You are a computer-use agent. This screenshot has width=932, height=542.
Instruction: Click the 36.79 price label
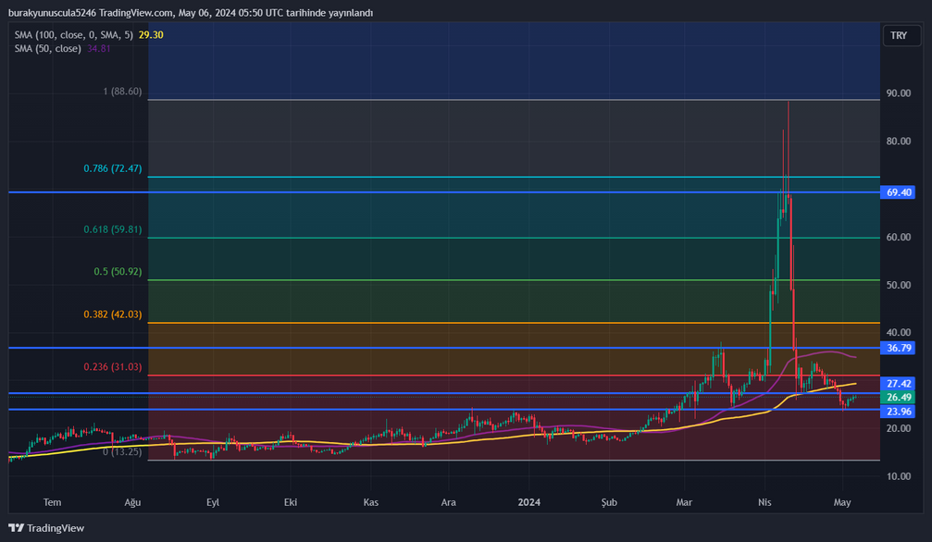pos(898,349)
